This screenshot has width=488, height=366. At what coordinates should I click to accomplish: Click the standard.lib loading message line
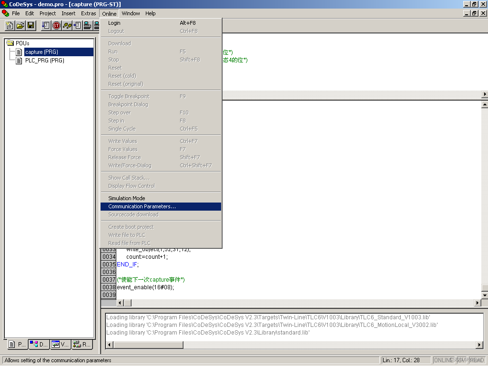point(208,332)
